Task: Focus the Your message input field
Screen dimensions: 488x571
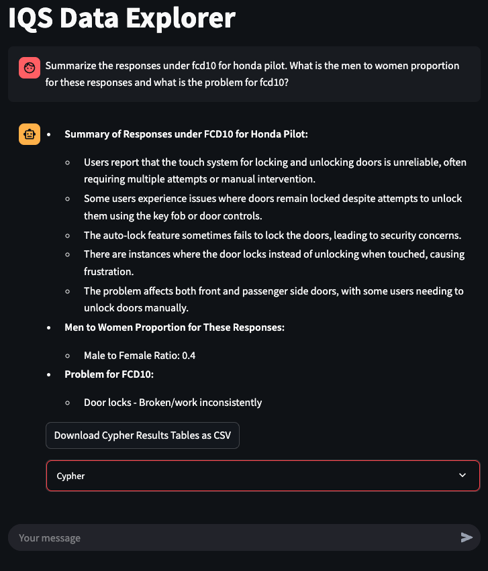Action: click(x=235, y=537)
